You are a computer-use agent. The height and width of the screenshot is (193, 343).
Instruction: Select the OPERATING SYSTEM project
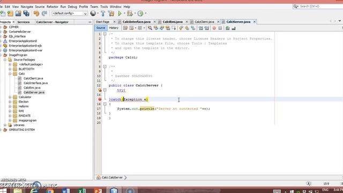tap(21, 130)
